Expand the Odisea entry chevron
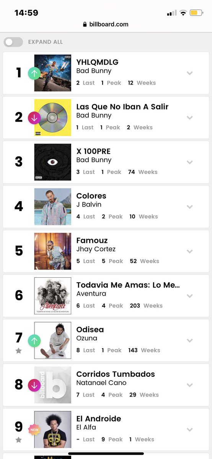212x459 pixels. click(x=189, y=340)
